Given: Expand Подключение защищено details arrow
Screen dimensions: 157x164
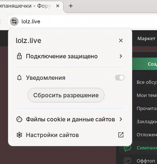Looking at the screenshot, I should point(121,56).
